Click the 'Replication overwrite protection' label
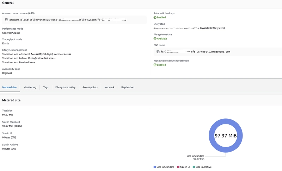Screen dimensions: 282x171 [171, 61]
